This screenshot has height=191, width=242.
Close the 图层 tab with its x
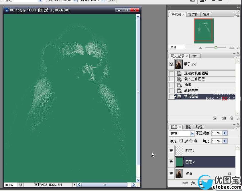pyautogui.click(x=180, y=127)
